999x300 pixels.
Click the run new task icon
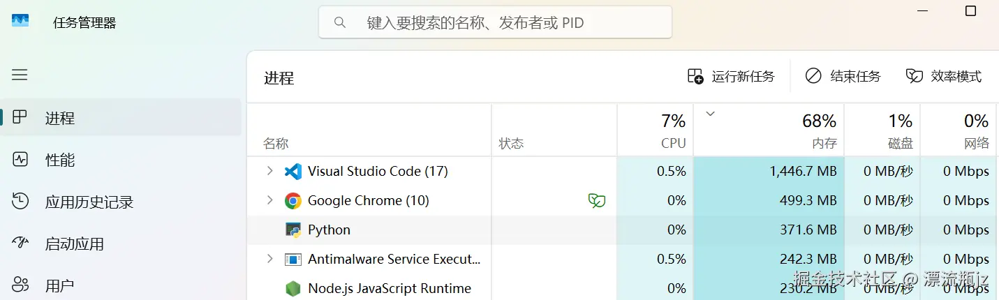click(695, 76)
